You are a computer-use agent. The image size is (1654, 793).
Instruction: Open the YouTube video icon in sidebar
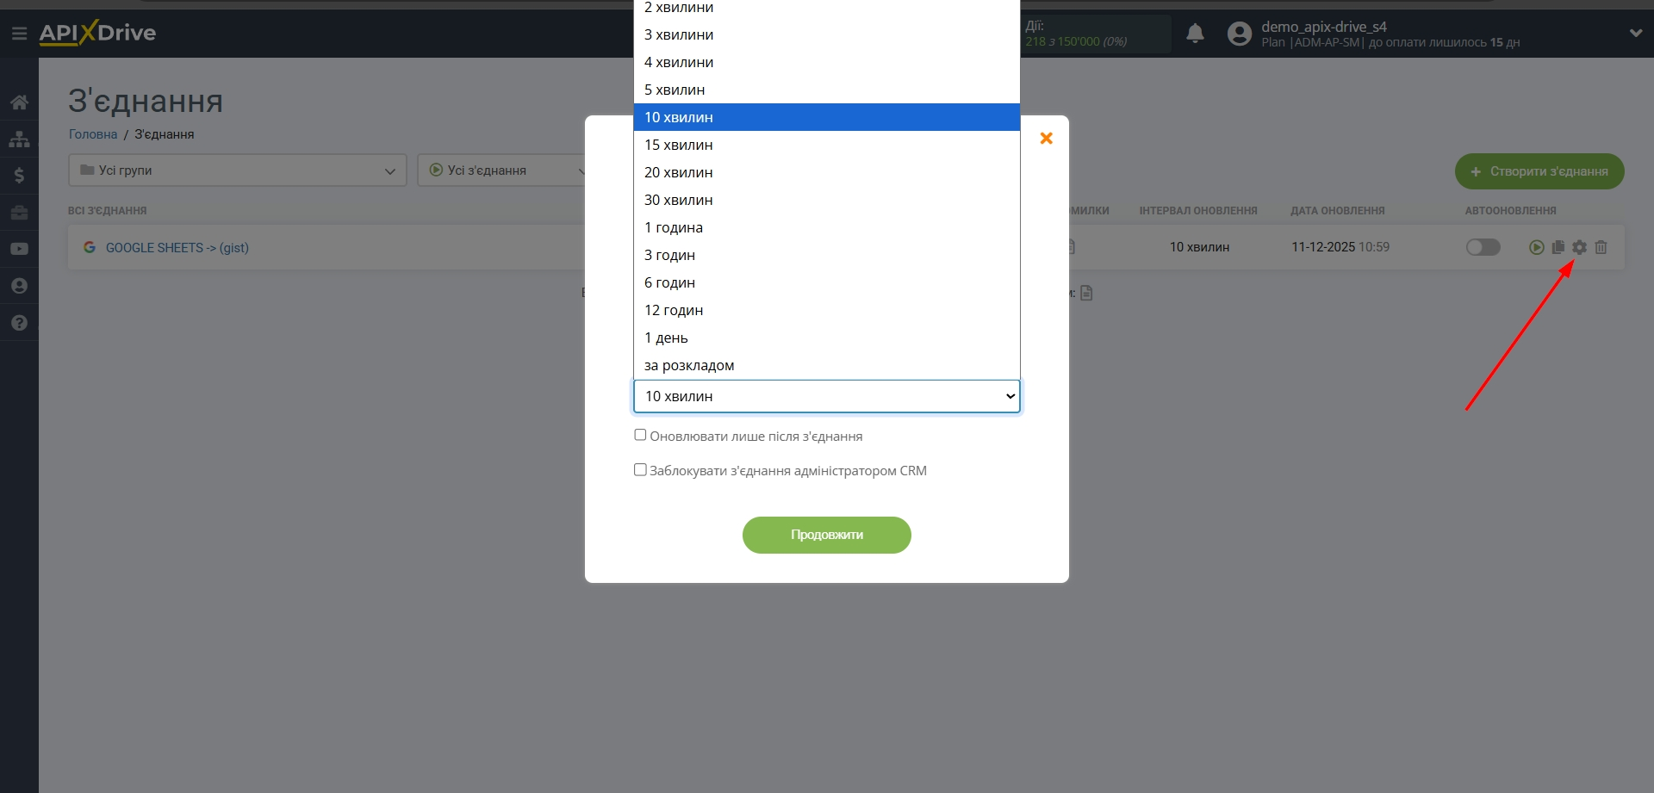coord(19,249)
